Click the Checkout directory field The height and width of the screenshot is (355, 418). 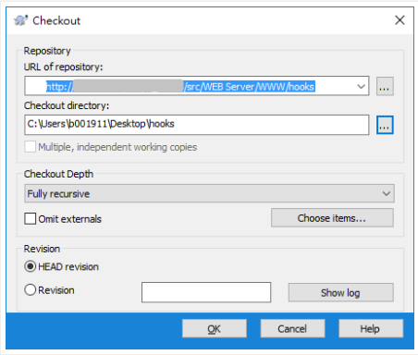(x=197, y=125)
